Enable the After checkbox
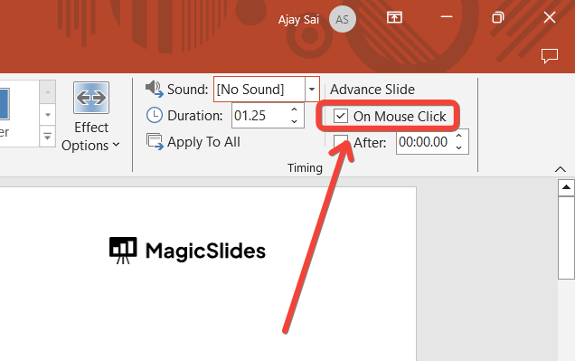575x361 pixels. [x=340, y=142]
